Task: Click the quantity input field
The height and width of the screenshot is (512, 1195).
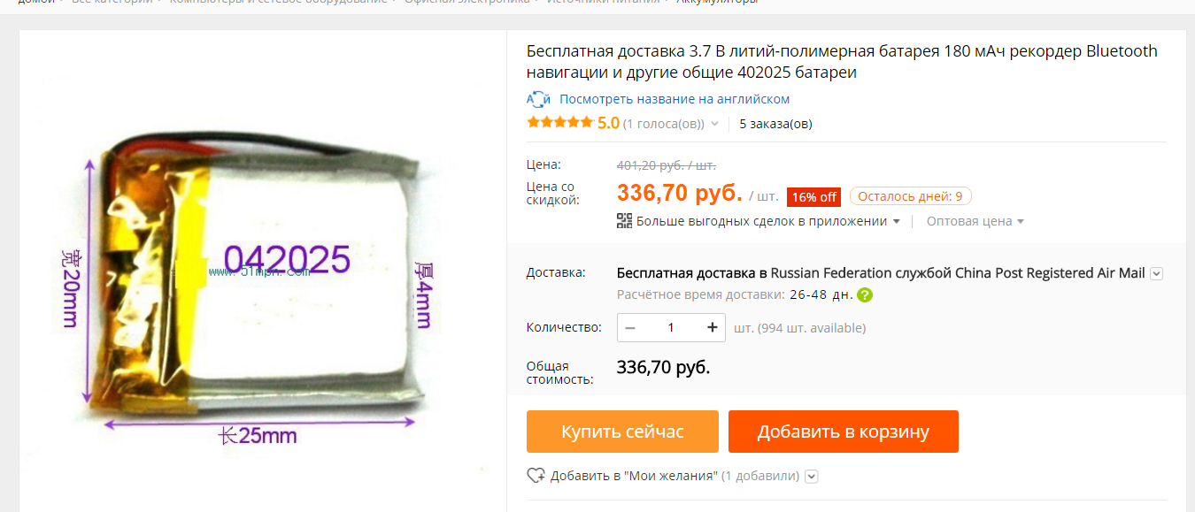Action: 671,327
